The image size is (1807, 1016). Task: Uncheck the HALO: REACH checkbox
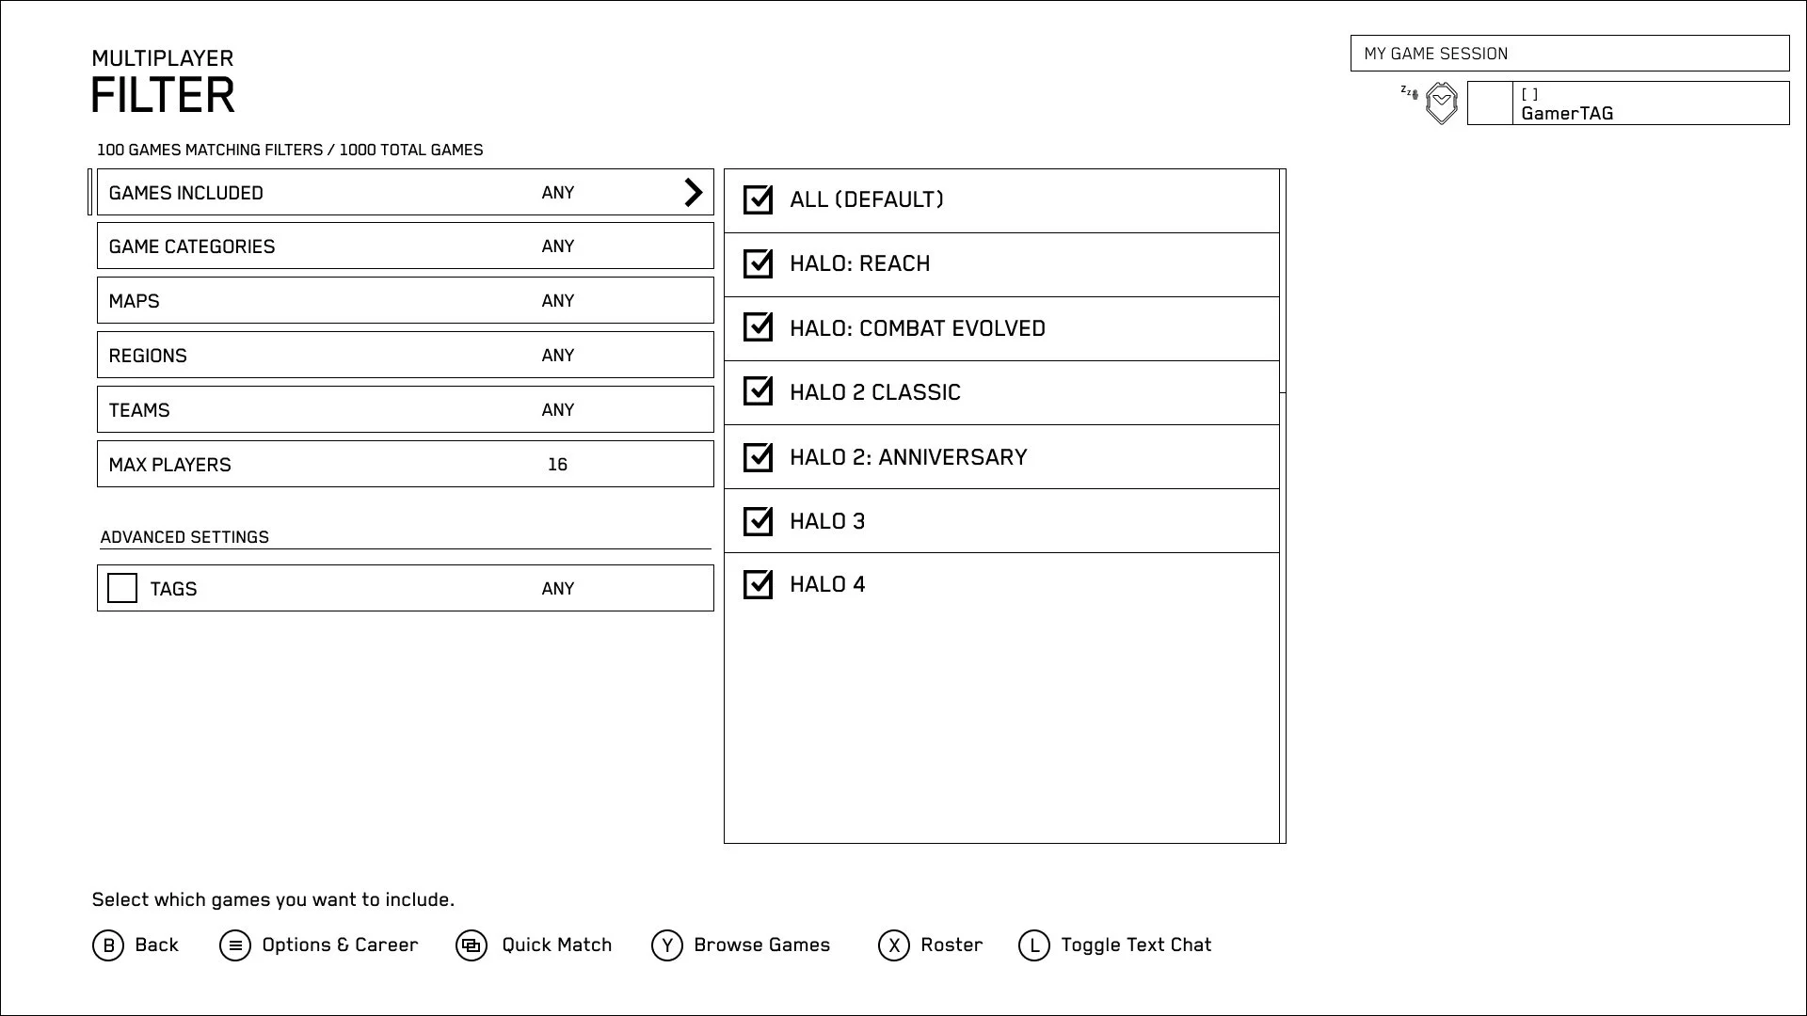(x=758, y=263)
